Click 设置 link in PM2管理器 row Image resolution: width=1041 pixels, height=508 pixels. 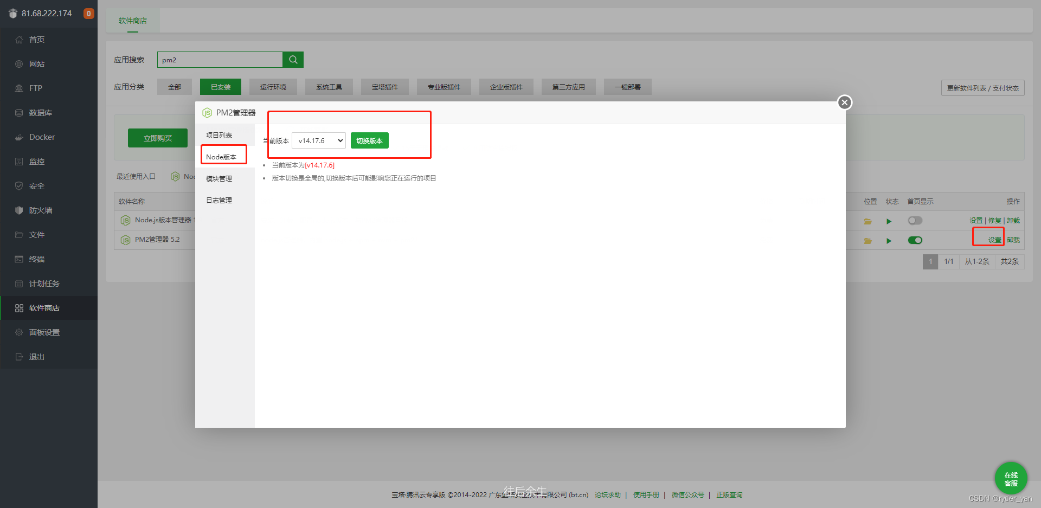coord(994,240)
